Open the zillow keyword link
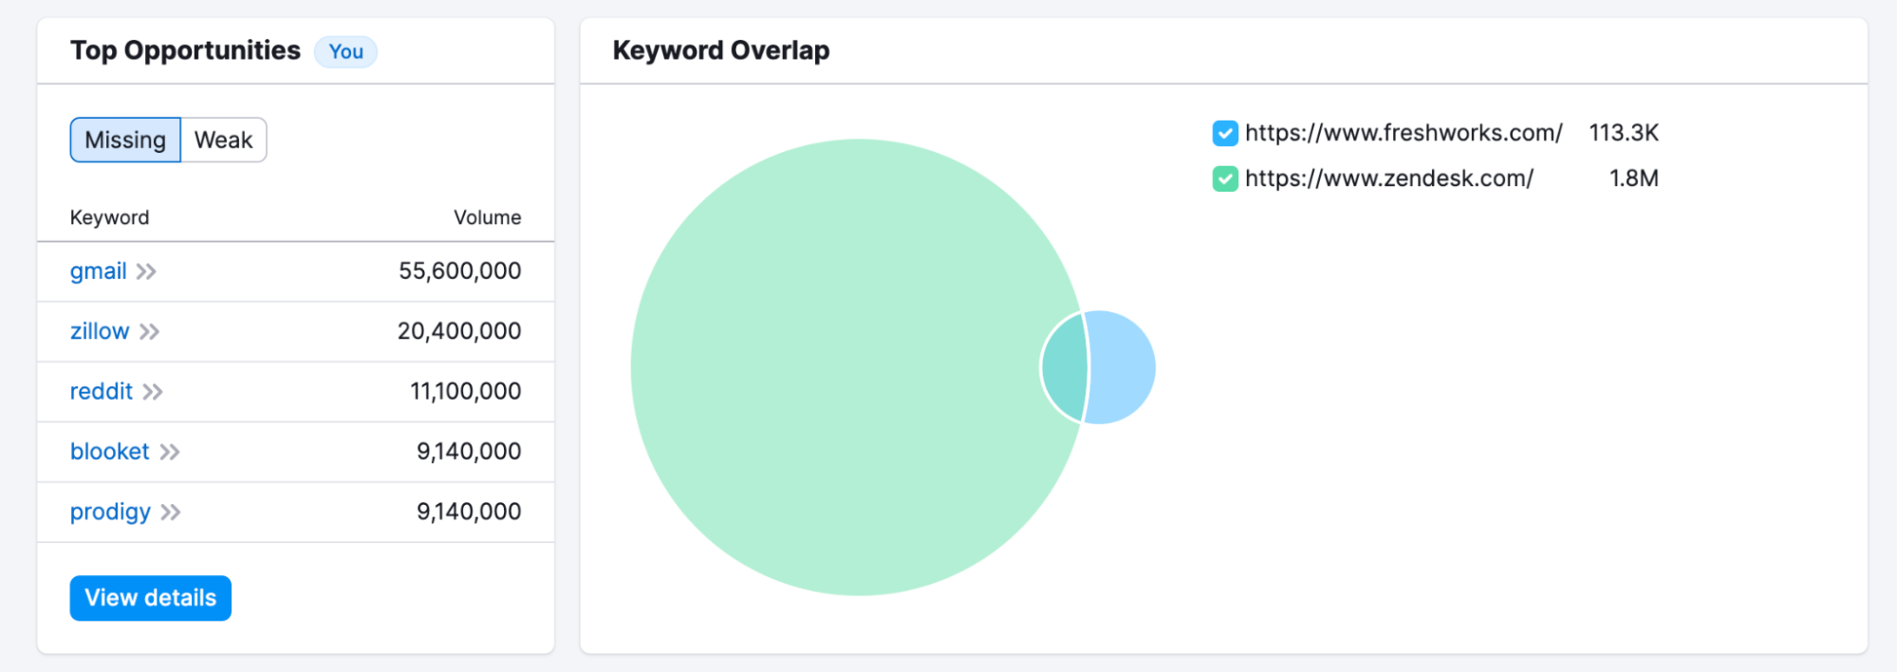The width and height of the screenshot is (1897, 672). [x=100, y=331]
